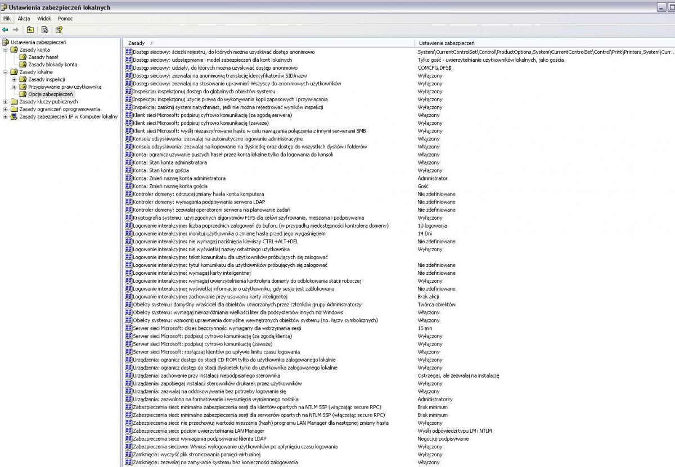
Task: Select 'Urządzenia: zapobiegaj instalacji sterowników drukarek' policy
Action: pos(217,383)
